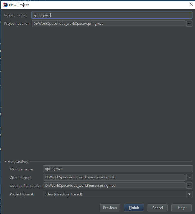Browse for Project location folder
195x214 pixels.
189,24
